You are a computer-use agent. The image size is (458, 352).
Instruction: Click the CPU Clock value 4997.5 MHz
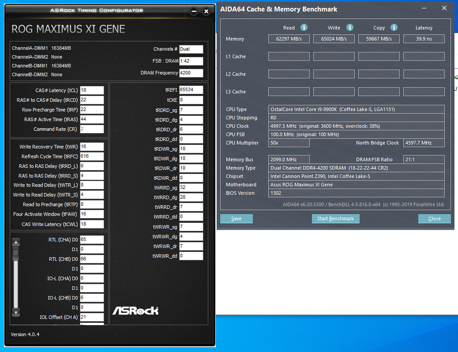tap(357, 126)
